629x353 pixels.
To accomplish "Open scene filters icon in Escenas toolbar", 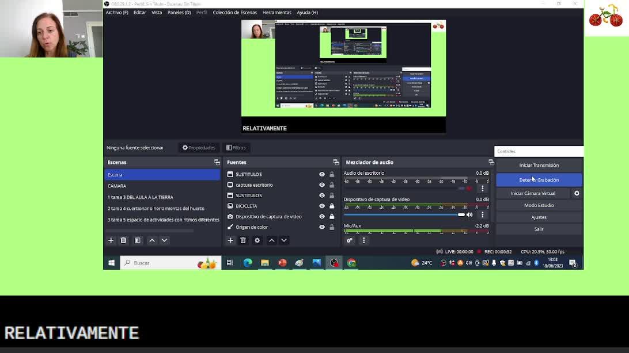I will [x=137, y=240].
